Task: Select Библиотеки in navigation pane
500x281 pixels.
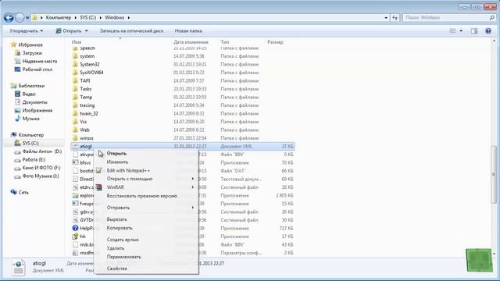Action: [x=28, y=86]
